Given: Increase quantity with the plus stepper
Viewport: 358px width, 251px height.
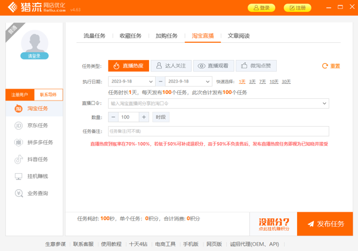Looking at the screenshot, I should 144,117.
